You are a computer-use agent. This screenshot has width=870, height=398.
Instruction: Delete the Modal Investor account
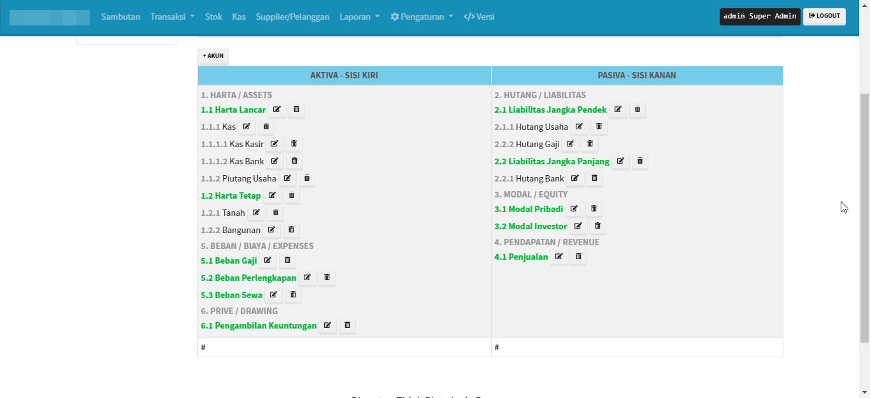coord(597,226)
